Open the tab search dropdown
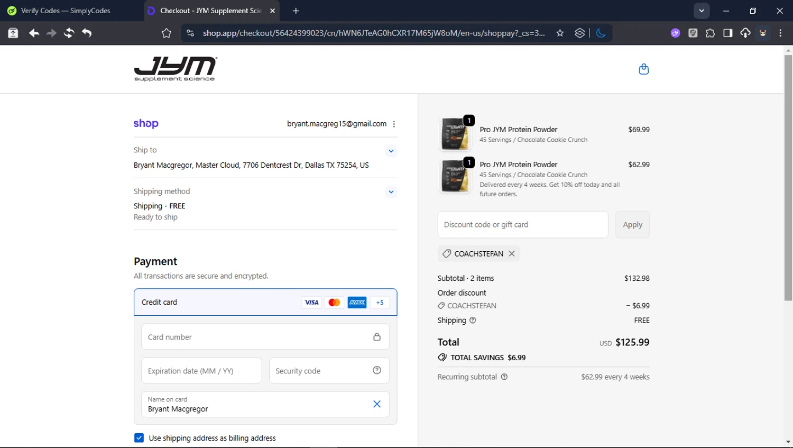Screen dimensions: 793x448 pos(702,11)
